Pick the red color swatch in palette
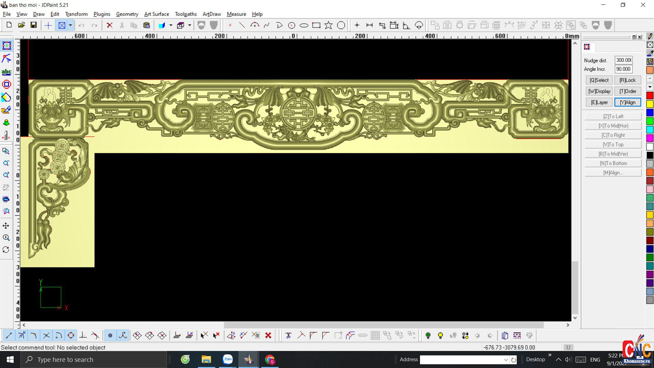 [x=650, y=96]
